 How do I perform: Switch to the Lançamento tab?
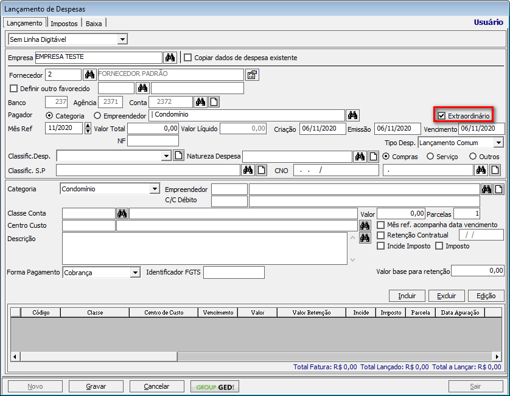click(x=24, y=23)
